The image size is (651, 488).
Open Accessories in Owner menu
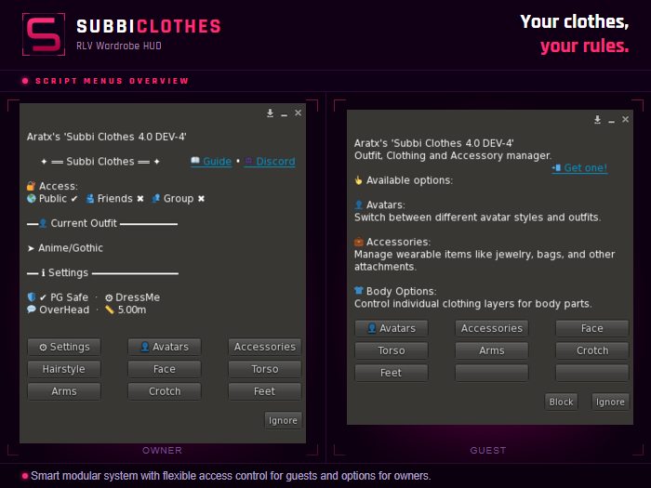tap(265, 347)
